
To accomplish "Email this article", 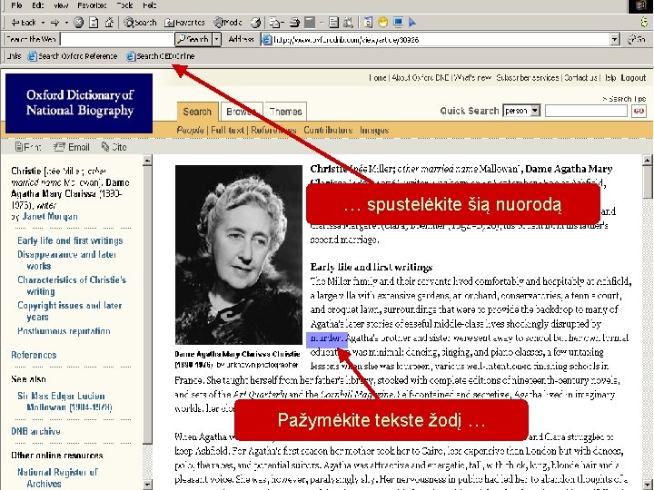I will tap(72, 147).
